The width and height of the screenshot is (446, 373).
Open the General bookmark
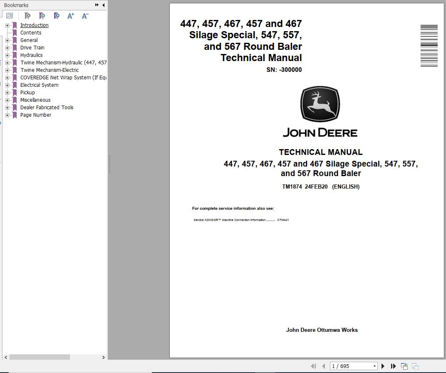tap(29, 40)
